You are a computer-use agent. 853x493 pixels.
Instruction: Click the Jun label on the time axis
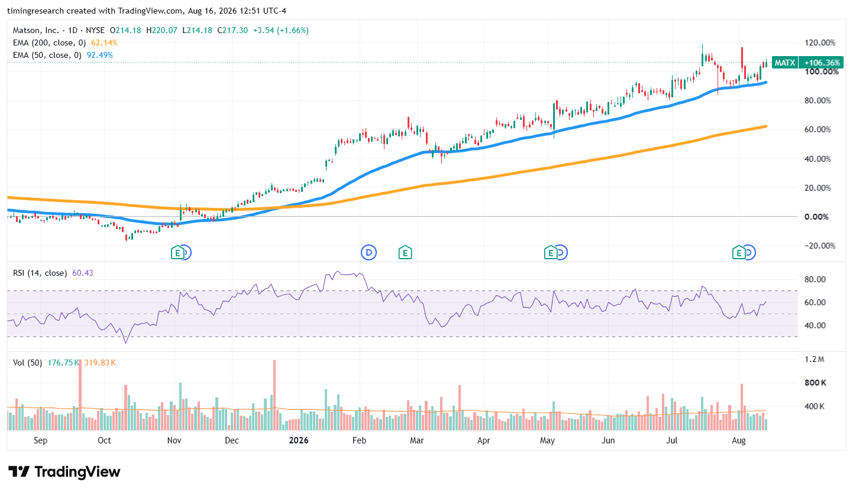608,440
